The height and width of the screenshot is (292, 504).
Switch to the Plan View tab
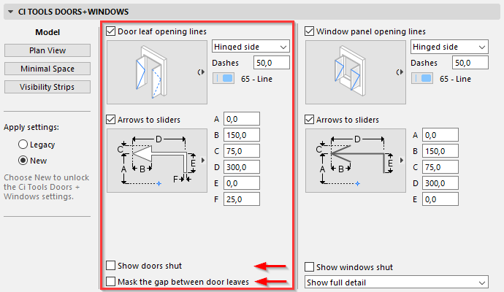coord(47,50)
